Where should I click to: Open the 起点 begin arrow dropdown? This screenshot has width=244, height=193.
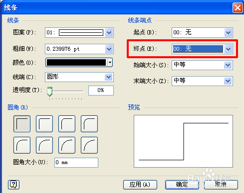[x=228, y=32]
